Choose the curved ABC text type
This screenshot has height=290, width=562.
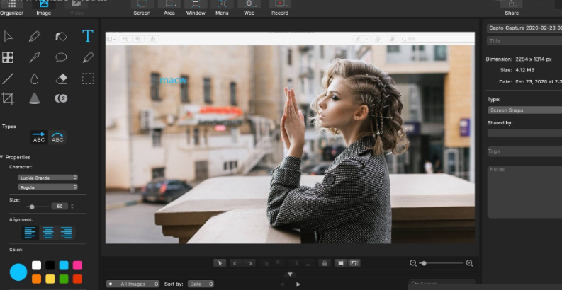tap(57, 138)
